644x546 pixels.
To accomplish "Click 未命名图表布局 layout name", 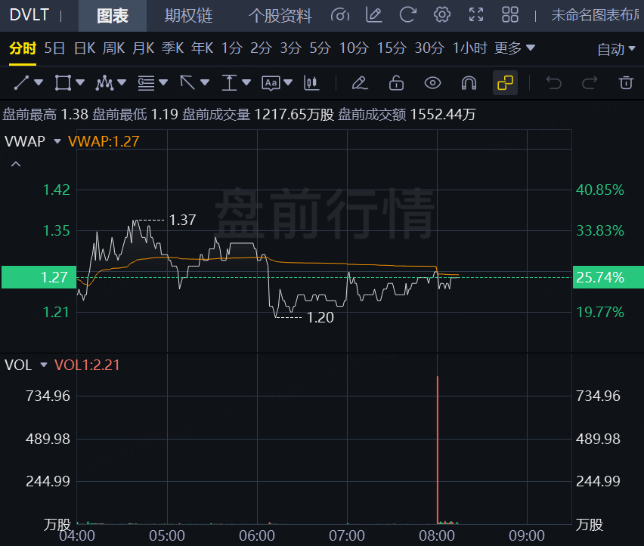I will [x=596, y=15].
